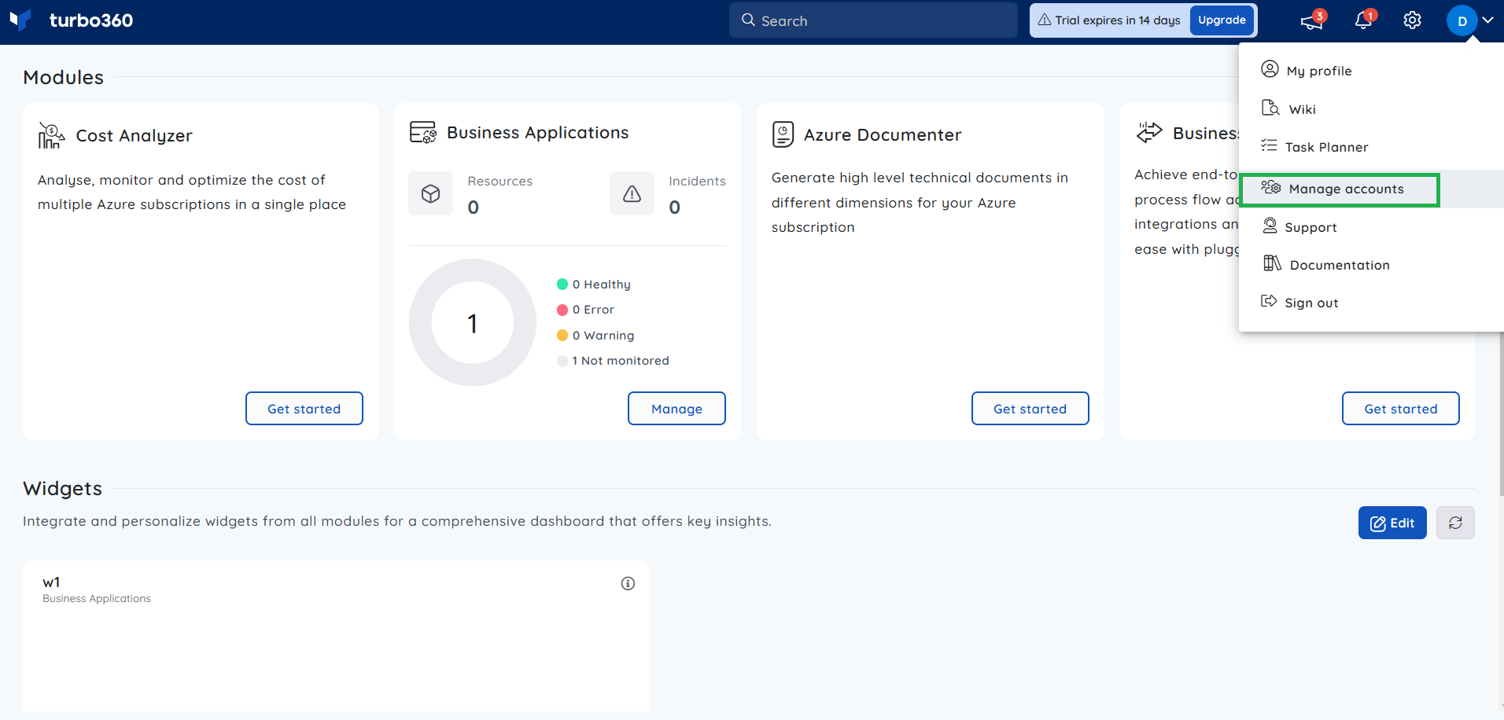Open Documentation menu item

point(1371,265)
